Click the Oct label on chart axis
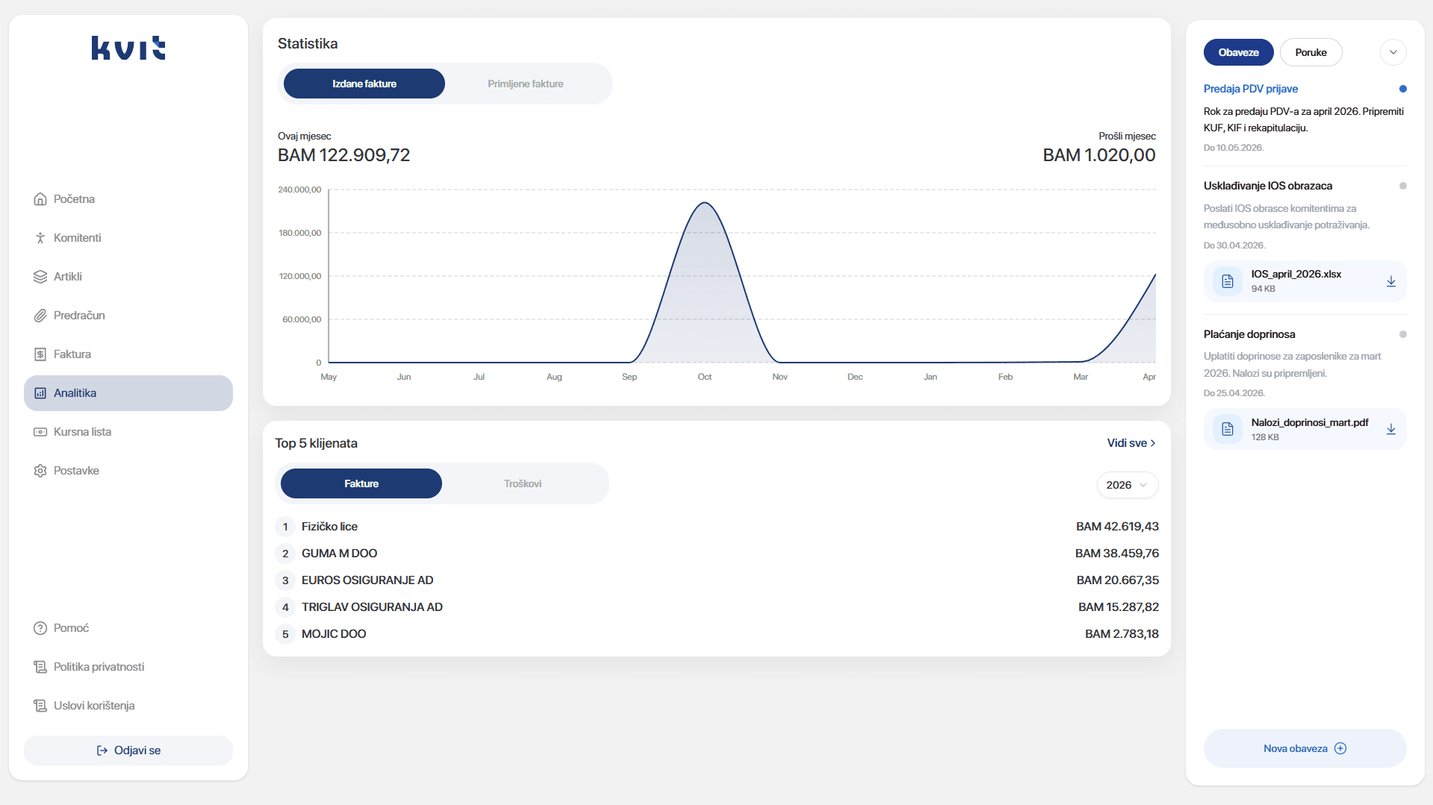Viewport: 1433px width, 805px height. [705, 377]
